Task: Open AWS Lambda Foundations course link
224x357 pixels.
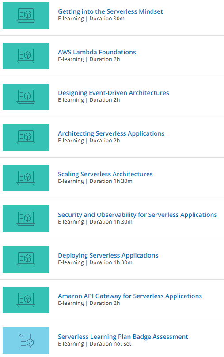Action: click(x=97, y=52)
